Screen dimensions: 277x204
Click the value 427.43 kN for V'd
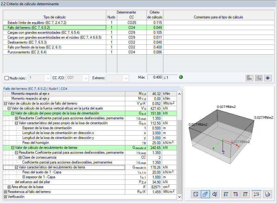click(x=154, y=109)
